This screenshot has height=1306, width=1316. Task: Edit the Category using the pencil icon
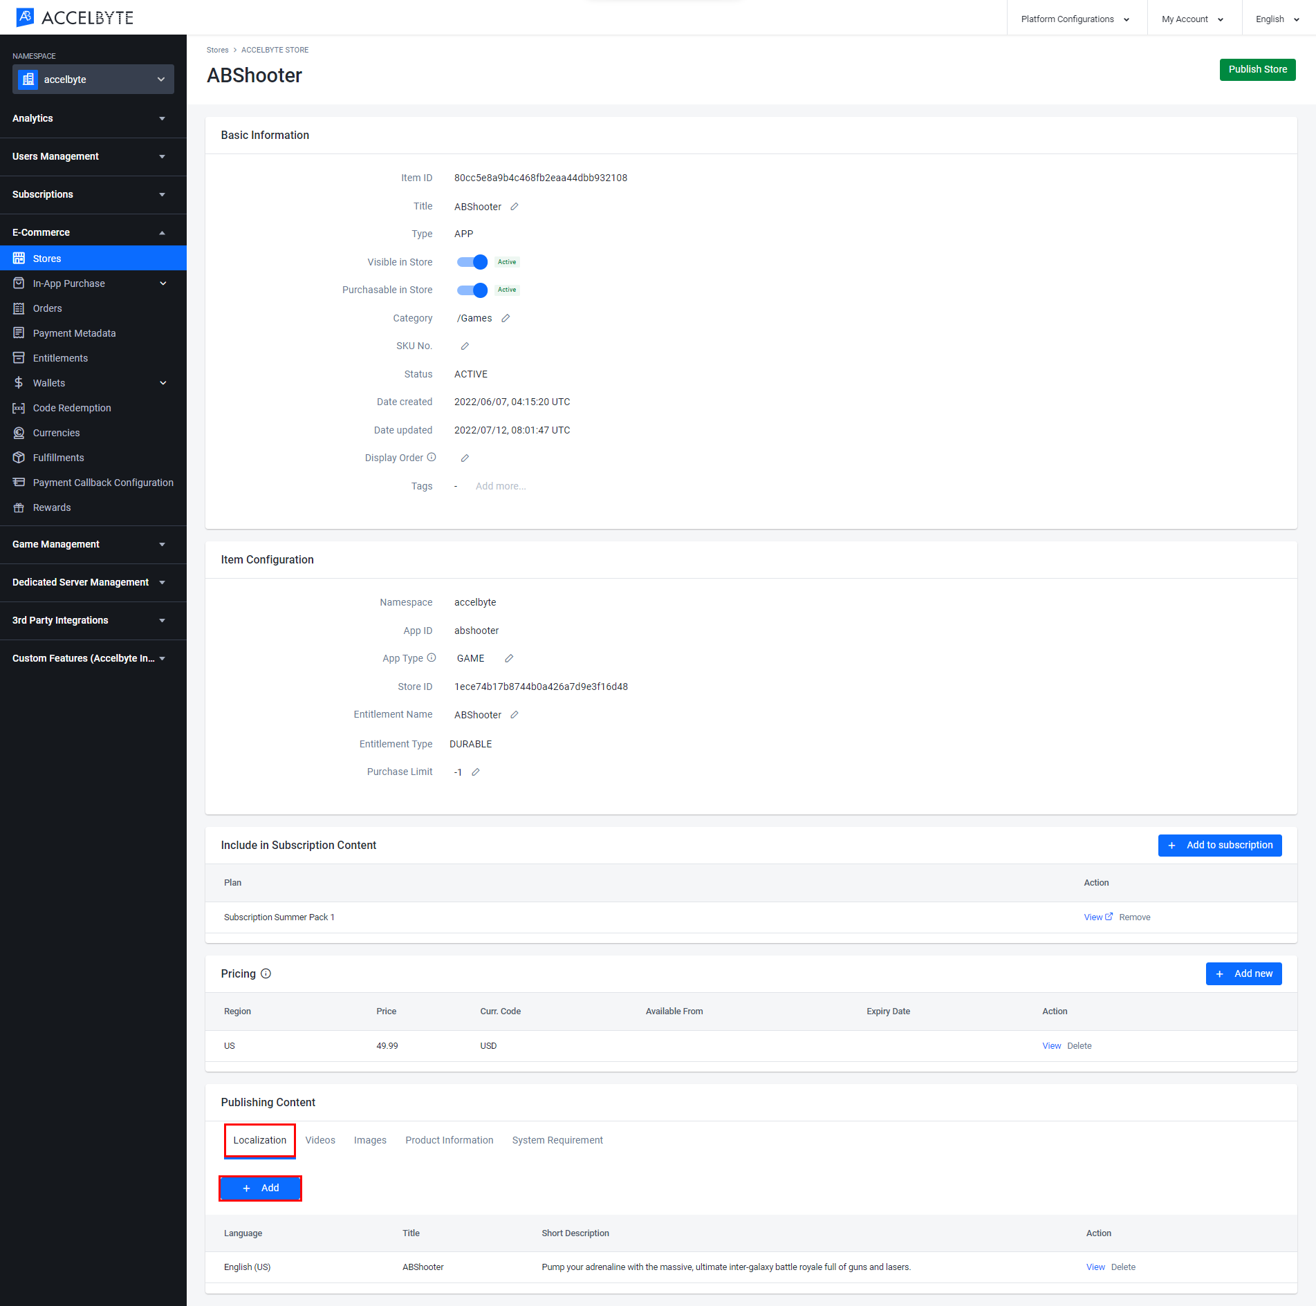click(506, 318)
